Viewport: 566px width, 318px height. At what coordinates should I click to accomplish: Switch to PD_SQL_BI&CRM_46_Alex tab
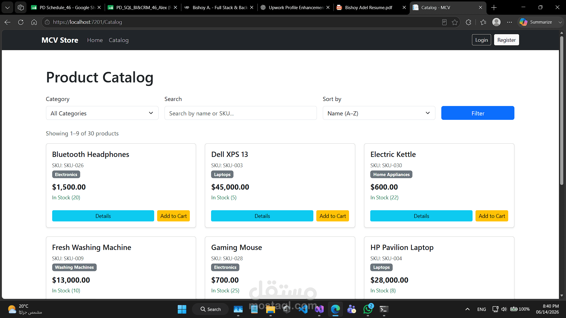click(142, 7)
